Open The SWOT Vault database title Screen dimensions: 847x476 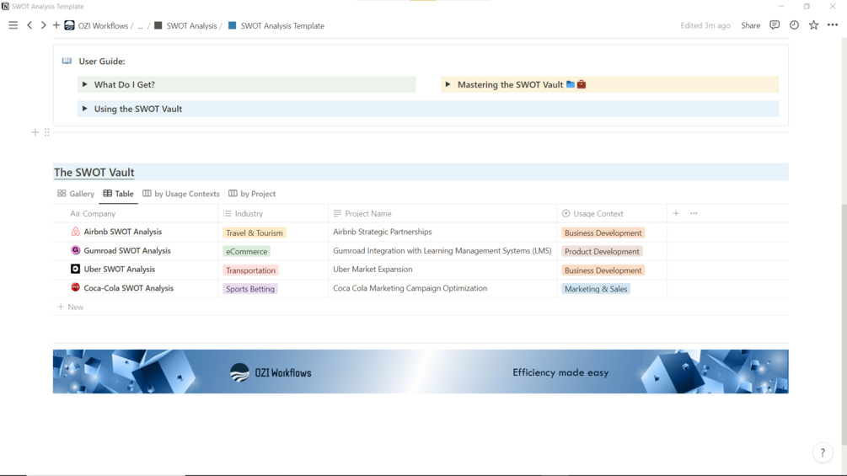(x=94, y=172)
